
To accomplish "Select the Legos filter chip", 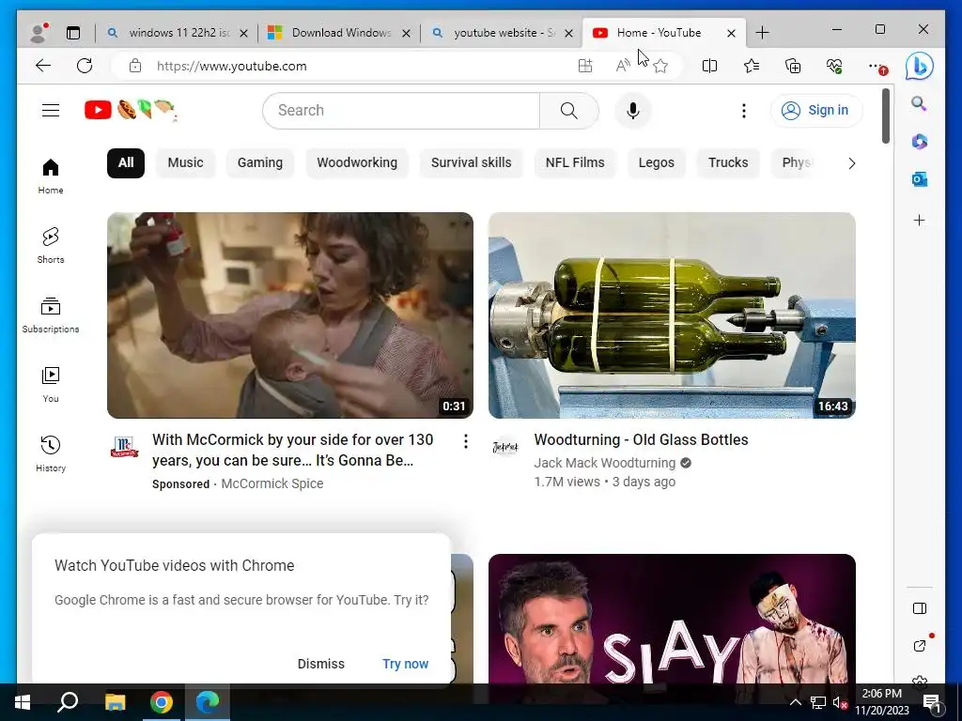I will (657, 163).
